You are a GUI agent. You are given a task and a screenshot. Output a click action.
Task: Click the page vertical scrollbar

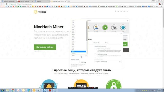click(163, 18)
